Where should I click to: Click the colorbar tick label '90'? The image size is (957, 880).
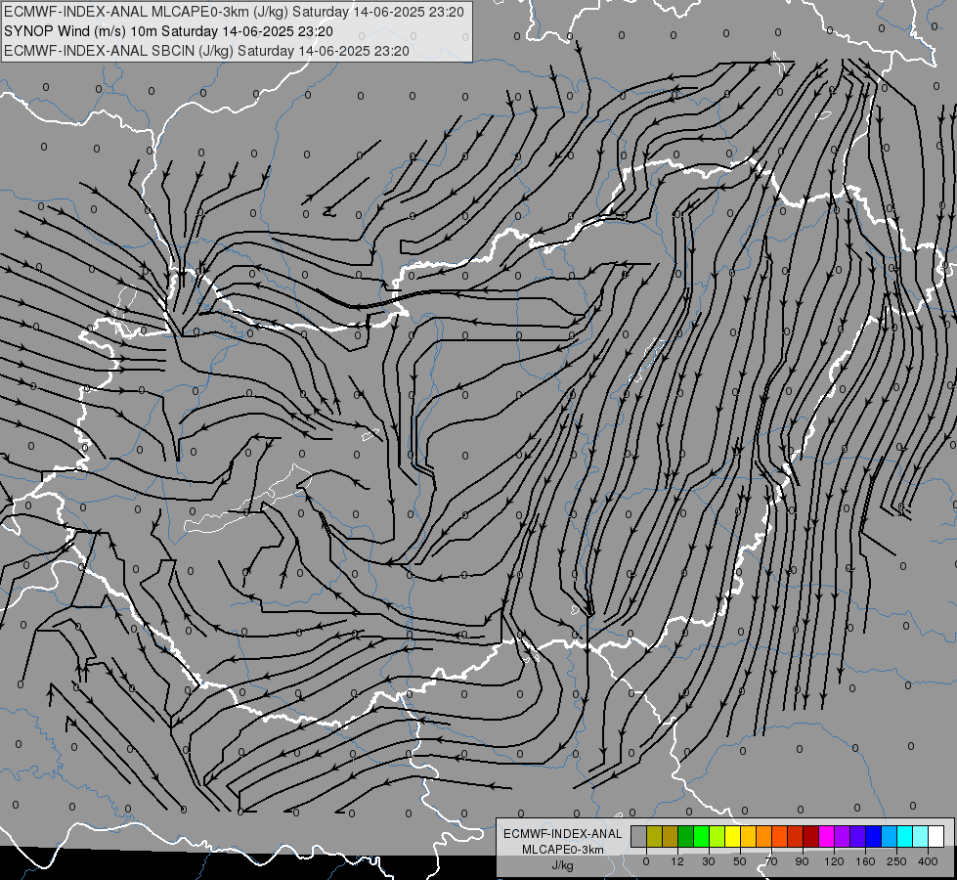click(x=802, y=861)
